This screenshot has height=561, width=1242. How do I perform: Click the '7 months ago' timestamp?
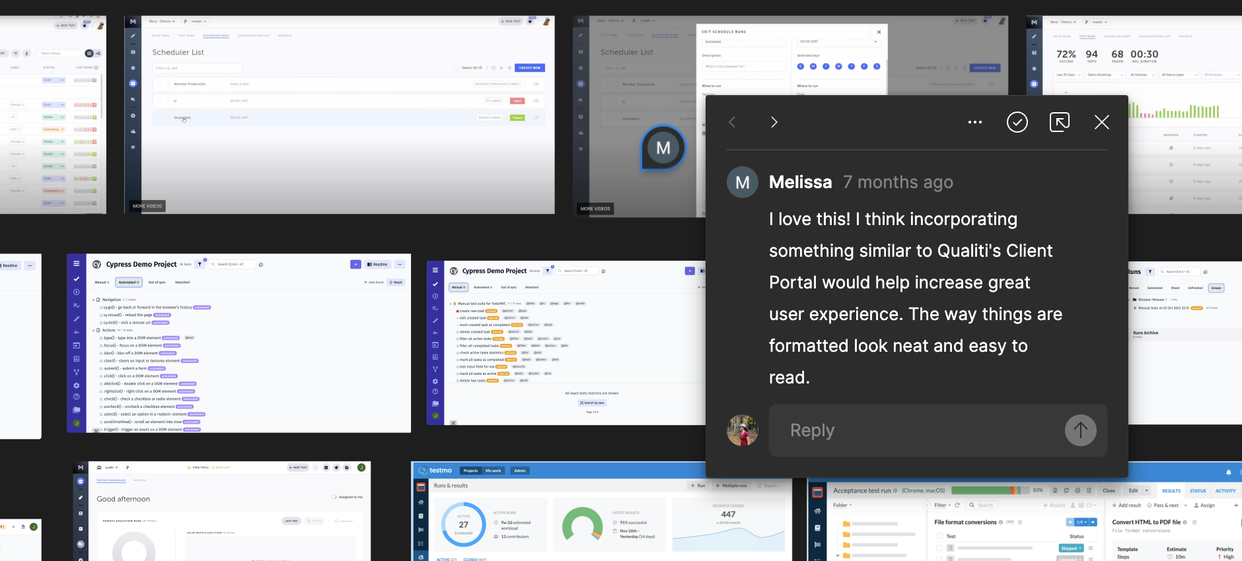pyautogui.click(x=898, y=182)
